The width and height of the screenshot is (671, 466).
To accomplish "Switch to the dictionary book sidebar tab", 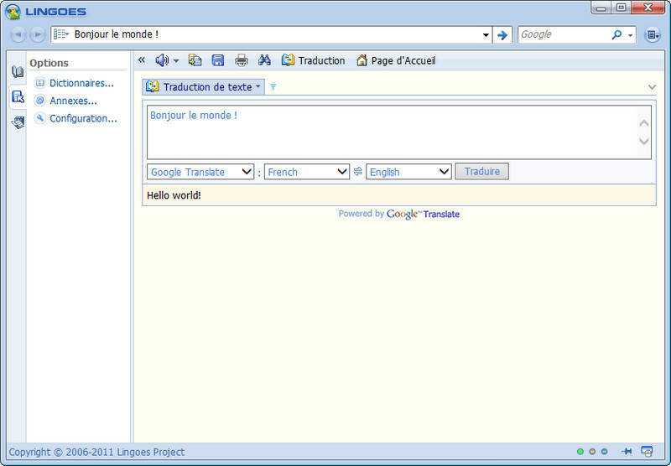I will pos(18,71).
